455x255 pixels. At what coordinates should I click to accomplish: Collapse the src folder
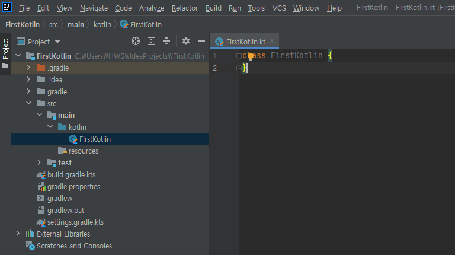pos(28,103)
